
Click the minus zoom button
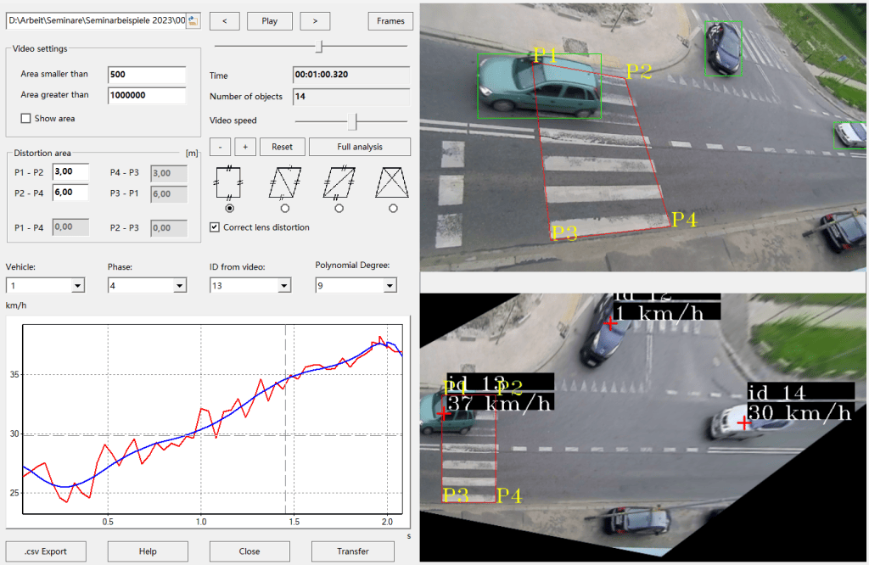(220, 147)
